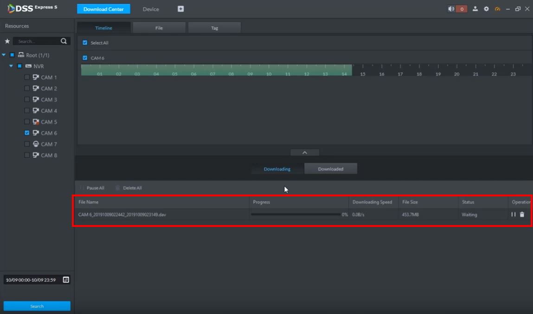
Task: Check the CAM 8 checkbox
Action: pos(27,155)
